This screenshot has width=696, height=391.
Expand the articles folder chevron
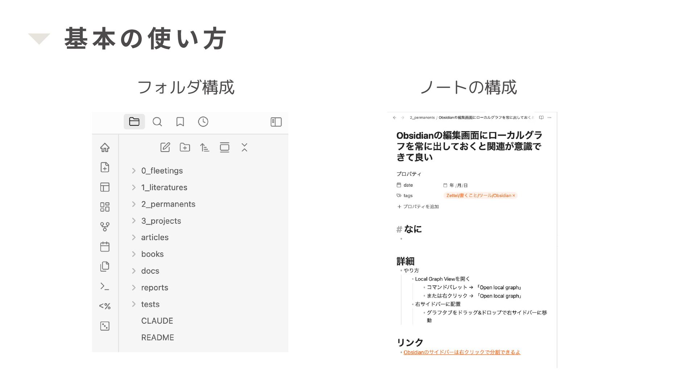[x=134, y=237]
